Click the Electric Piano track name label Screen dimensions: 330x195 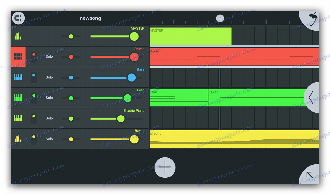click(134, 111)
